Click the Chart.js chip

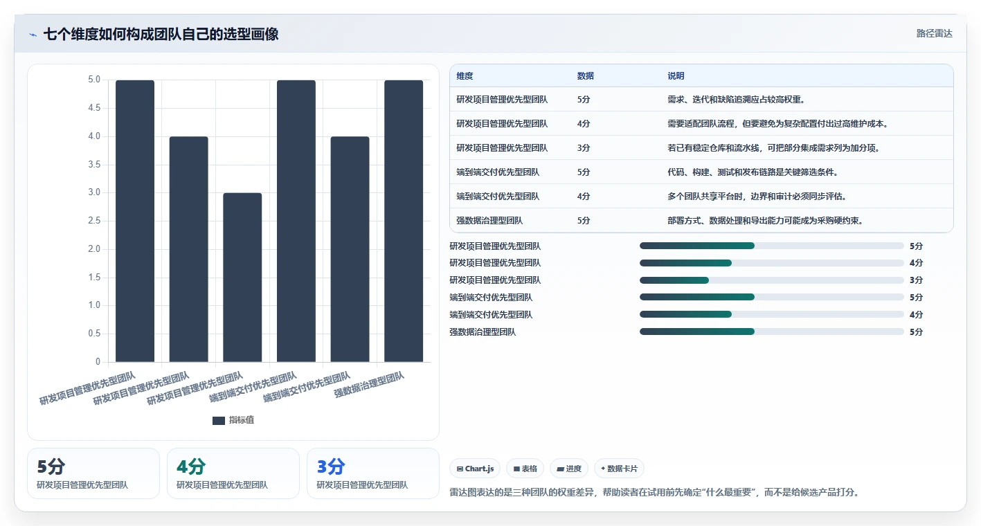tap(475, 469)
